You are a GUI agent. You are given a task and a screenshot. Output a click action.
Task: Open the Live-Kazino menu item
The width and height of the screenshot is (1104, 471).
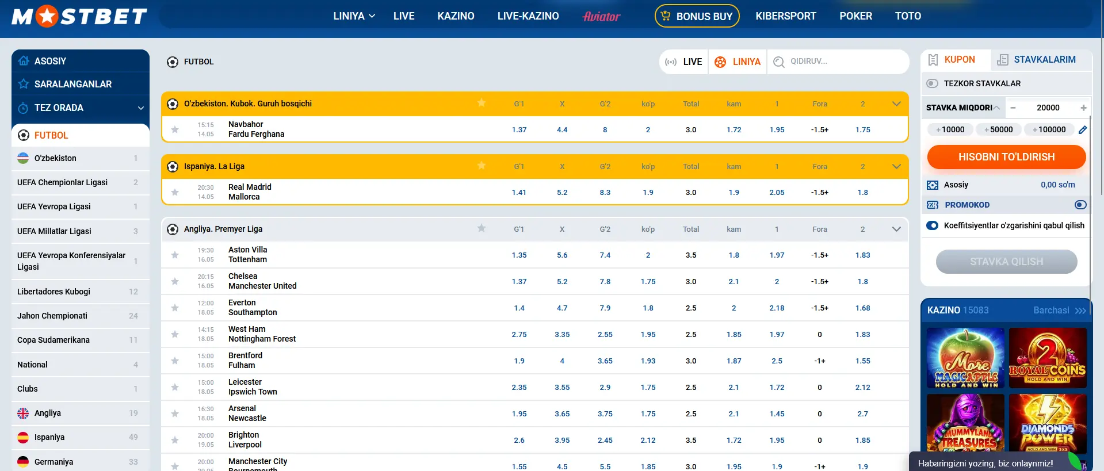click(528, 16)
